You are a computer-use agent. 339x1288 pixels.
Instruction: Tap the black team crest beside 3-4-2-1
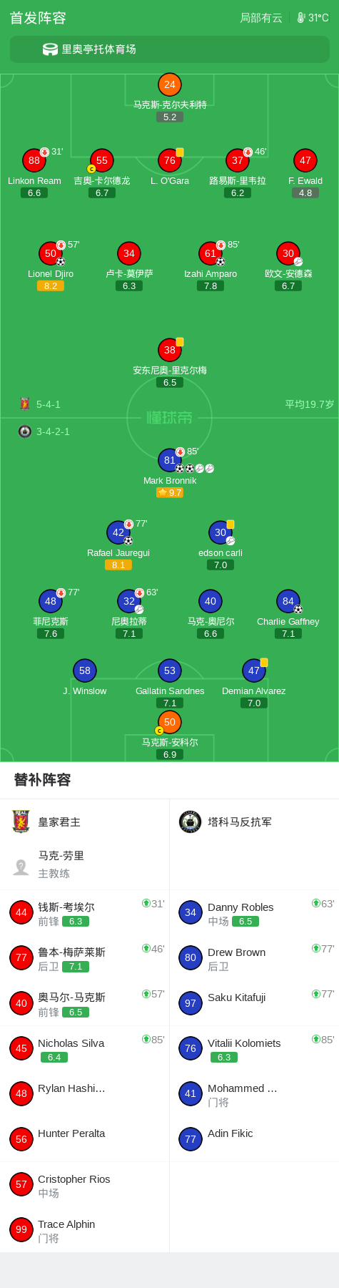click(x=25, y=431)
